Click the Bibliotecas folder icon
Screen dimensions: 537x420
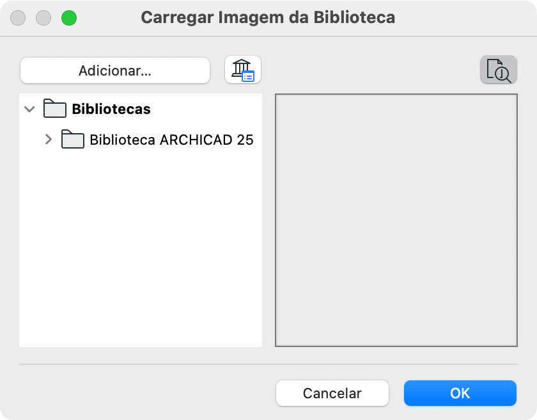(x=55, y=109)
